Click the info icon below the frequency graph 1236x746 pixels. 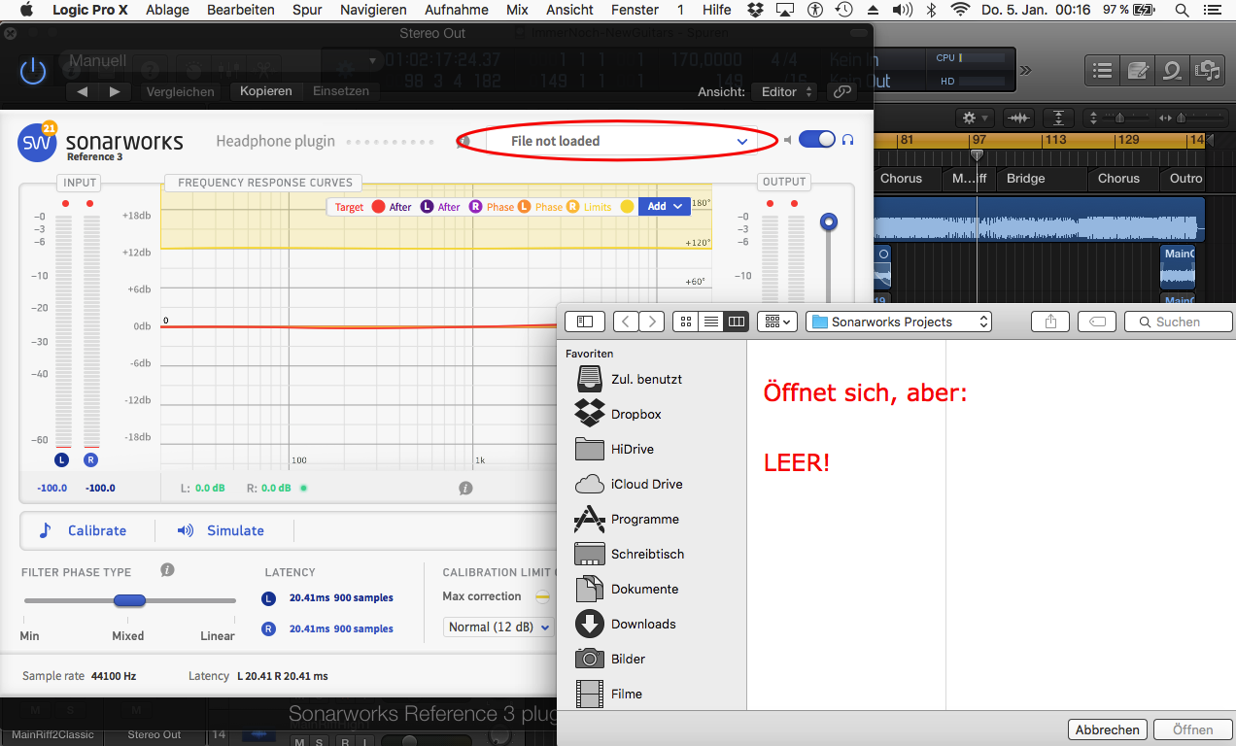point(465,488)
